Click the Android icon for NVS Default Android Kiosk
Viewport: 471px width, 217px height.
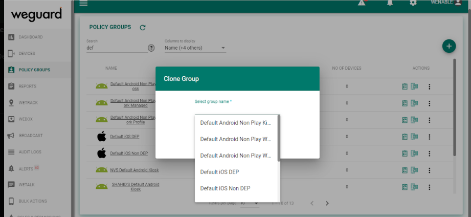click(102, 170)
